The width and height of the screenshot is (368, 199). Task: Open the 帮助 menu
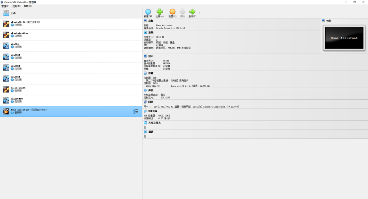tap(27, 6)
